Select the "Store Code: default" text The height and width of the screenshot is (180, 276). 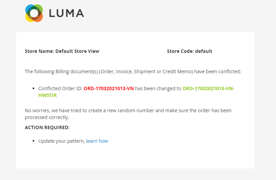[189, 51]
